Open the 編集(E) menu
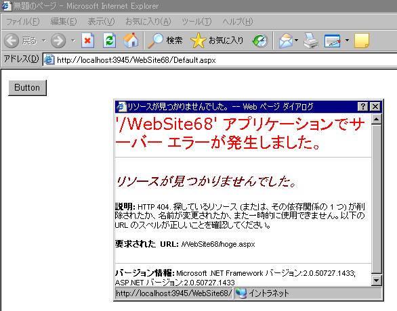Viewport: 397px width, 311px height. (63, 22)
